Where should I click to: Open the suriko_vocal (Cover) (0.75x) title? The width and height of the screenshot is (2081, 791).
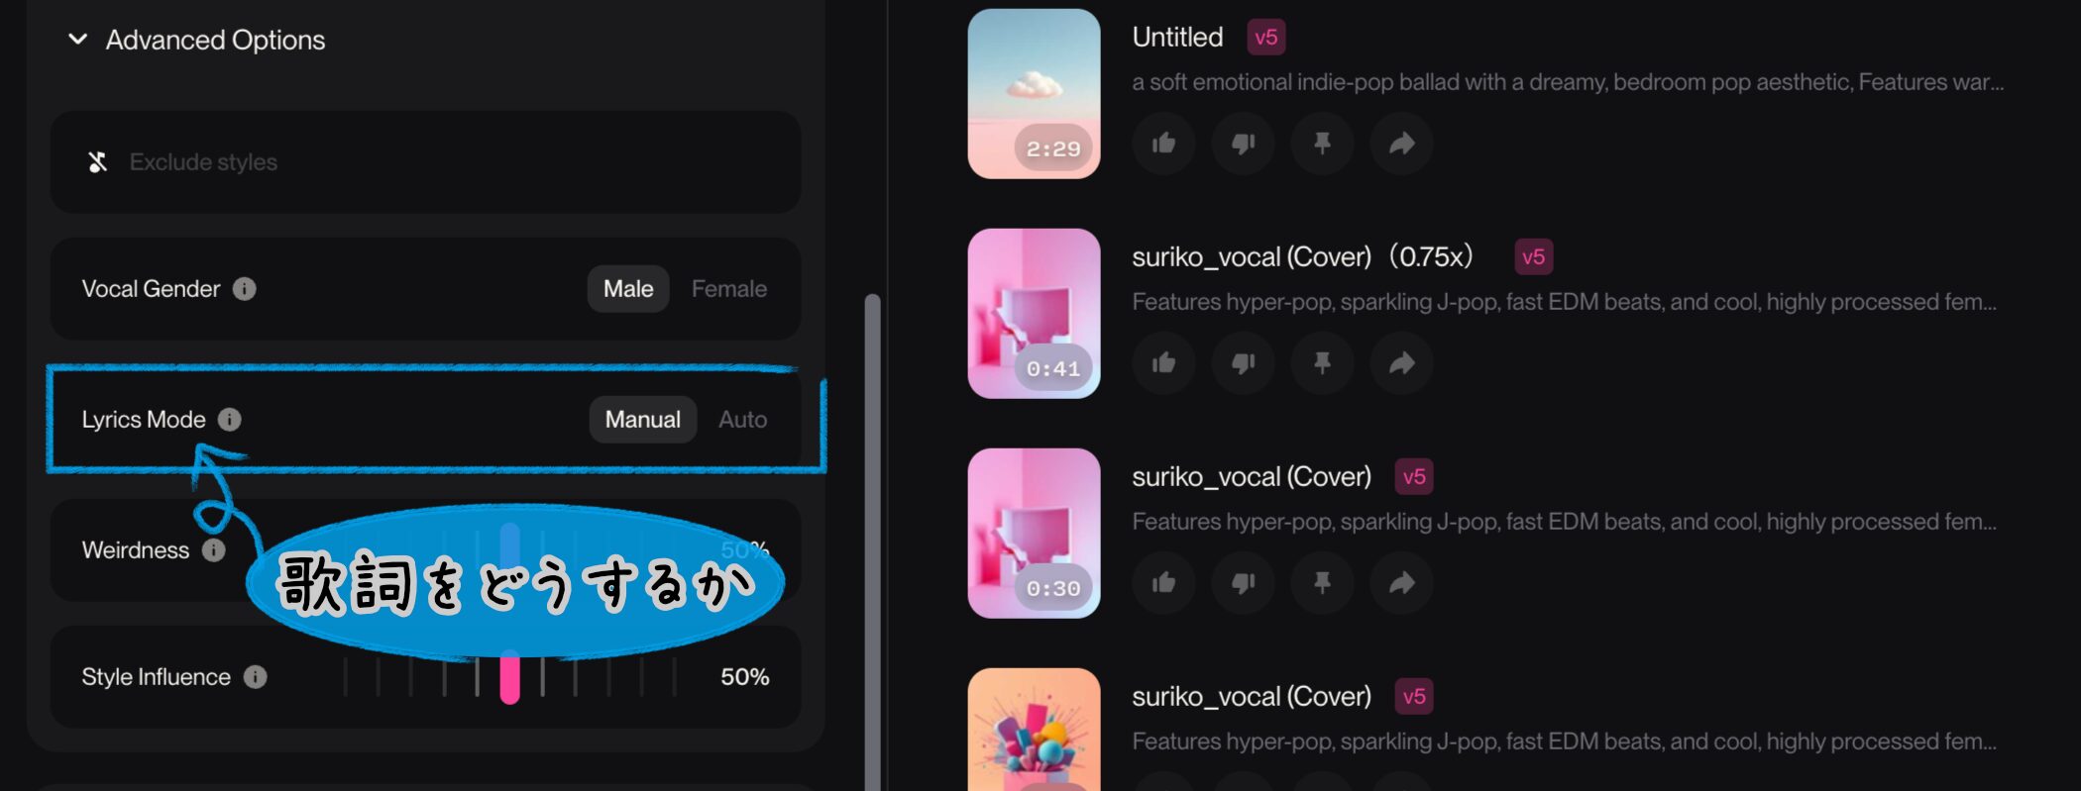pos(1302,257)
